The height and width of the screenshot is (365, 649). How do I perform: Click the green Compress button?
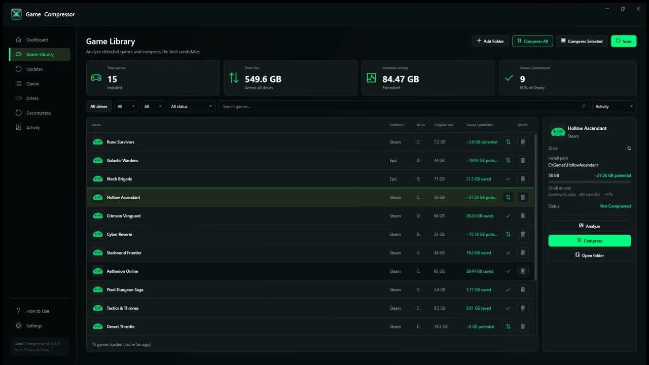[590, 241]
